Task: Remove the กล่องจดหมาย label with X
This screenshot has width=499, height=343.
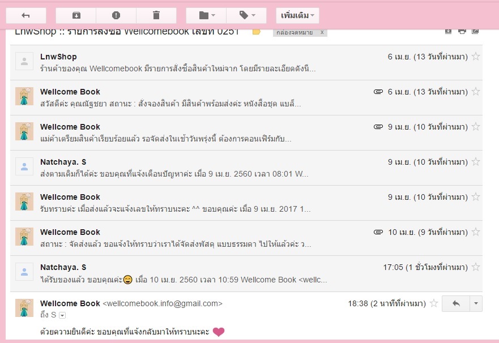Action: coord(322,32)
